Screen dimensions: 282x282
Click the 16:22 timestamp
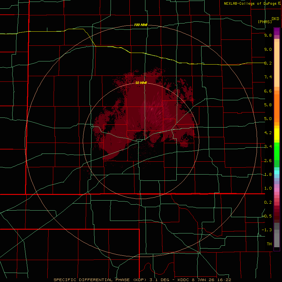pyautogui.click(x=225, y=280)
